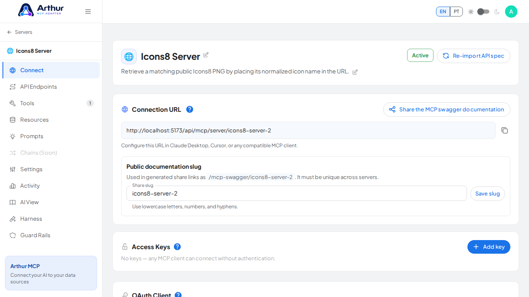Screen dimensions: 529x297
Task: Open the Resources section
Action: [51, 120]
